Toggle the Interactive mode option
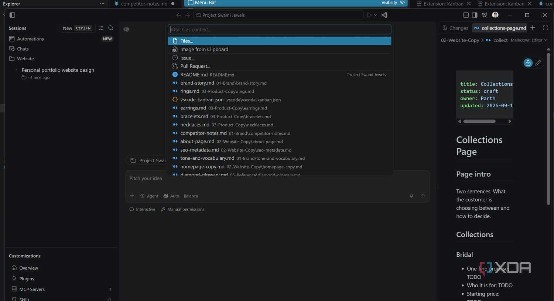The width and height of the screenshot is (554, 301). 143,209
